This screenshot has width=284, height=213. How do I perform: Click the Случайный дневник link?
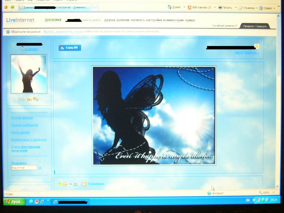coord(224,26)
